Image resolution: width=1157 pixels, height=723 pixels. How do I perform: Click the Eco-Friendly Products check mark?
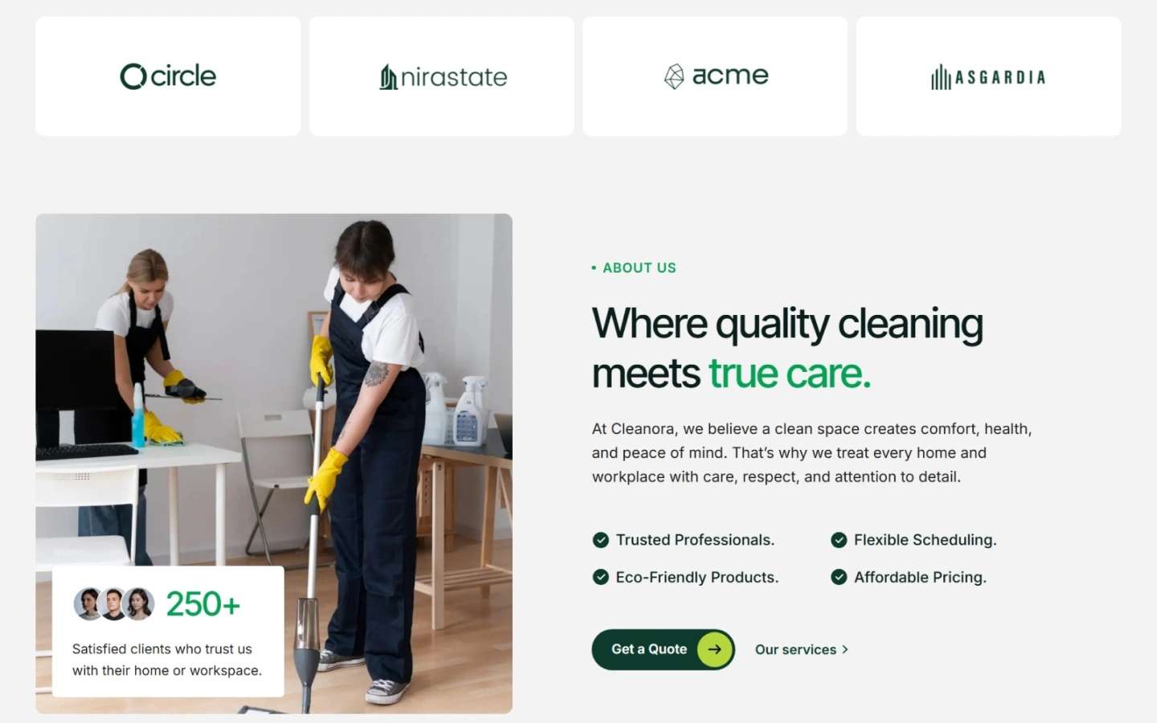tap(600, 577)
